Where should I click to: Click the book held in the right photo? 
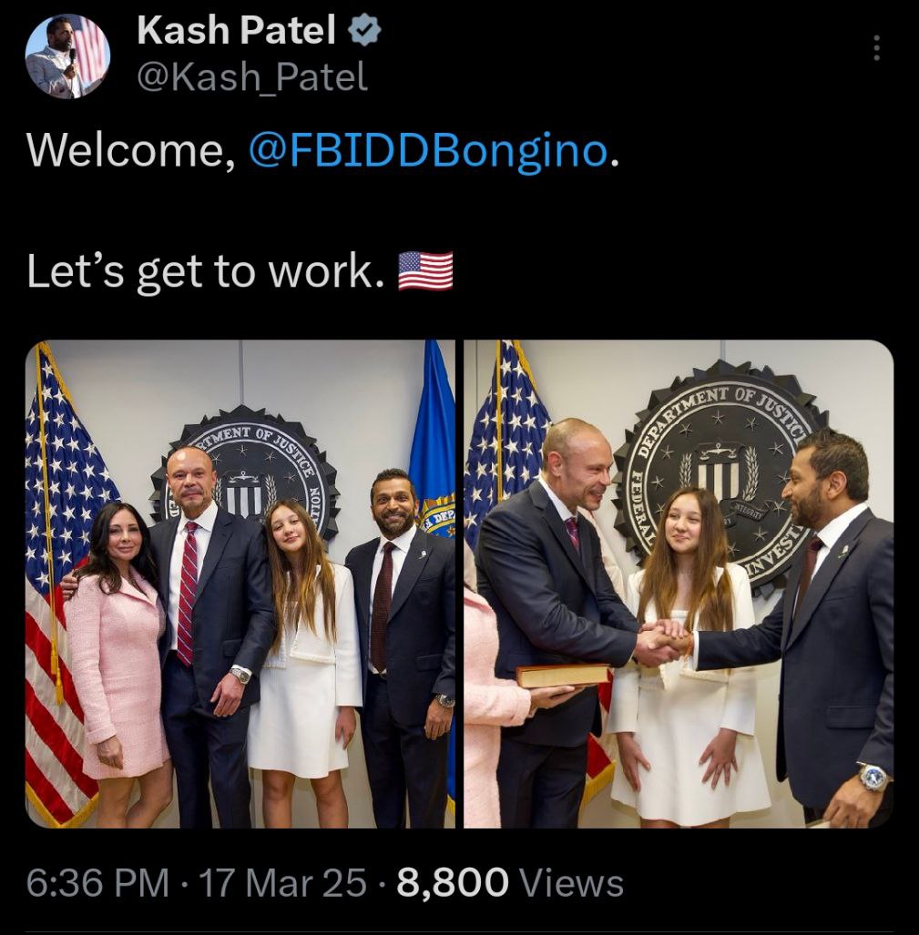coord(563,676)
